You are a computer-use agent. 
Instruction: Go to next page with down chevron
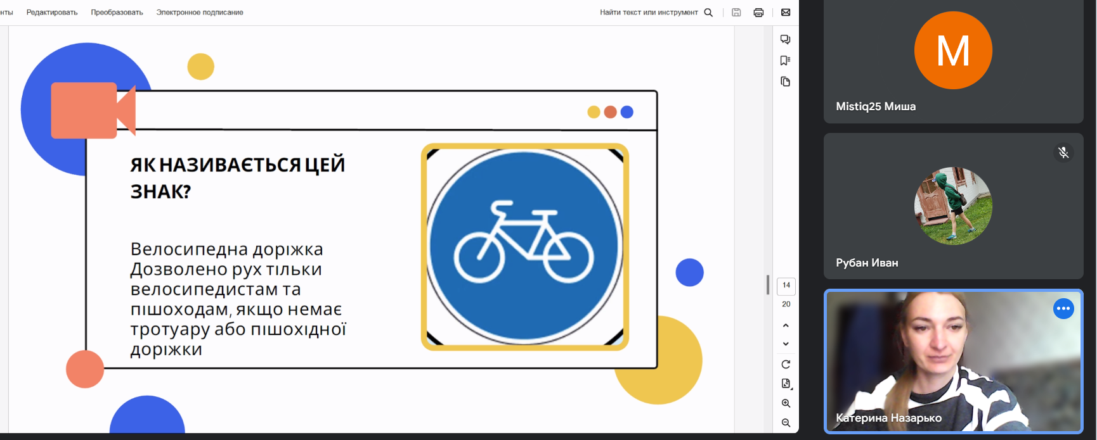(x=786, y=344)
